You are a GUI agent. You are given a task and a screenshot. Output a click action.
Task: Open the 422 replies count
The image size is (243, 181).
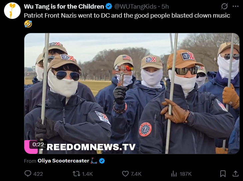[38, 174]
